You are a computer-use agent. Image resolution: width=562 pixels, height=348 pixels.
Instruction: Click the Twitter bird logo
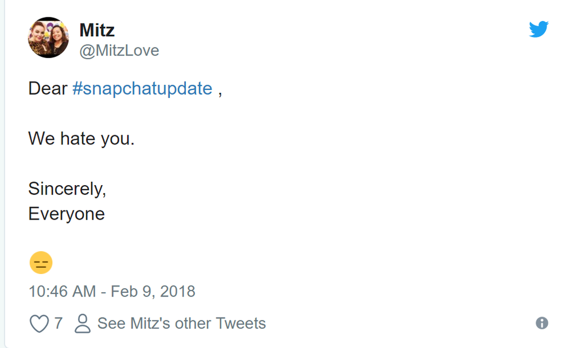click(x=538, y=29)
